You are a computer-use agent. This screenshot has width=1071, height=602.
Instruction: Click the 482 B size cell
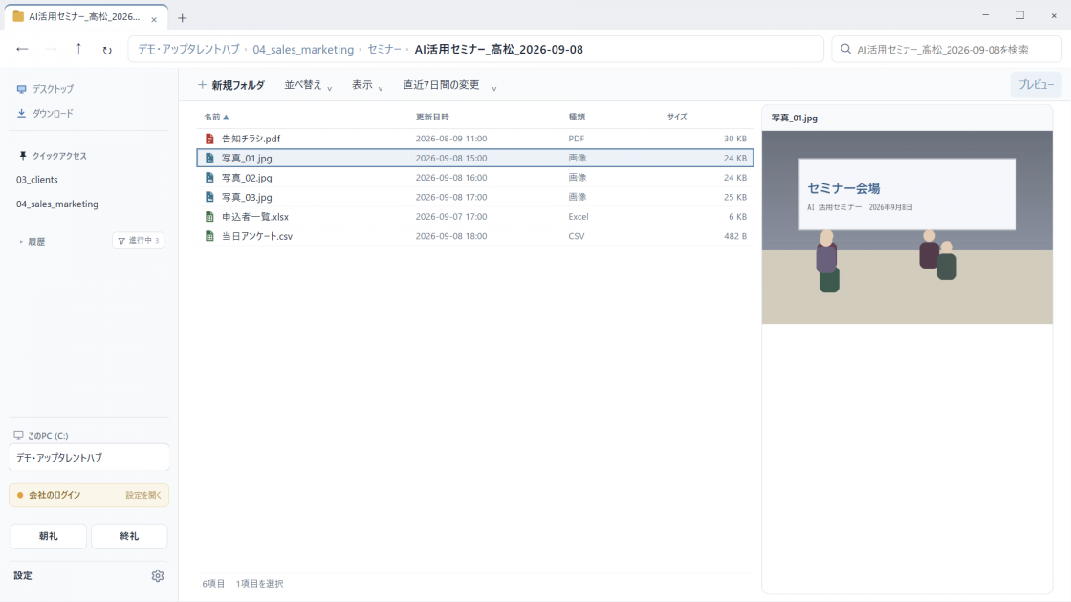(x=735, y=236)
